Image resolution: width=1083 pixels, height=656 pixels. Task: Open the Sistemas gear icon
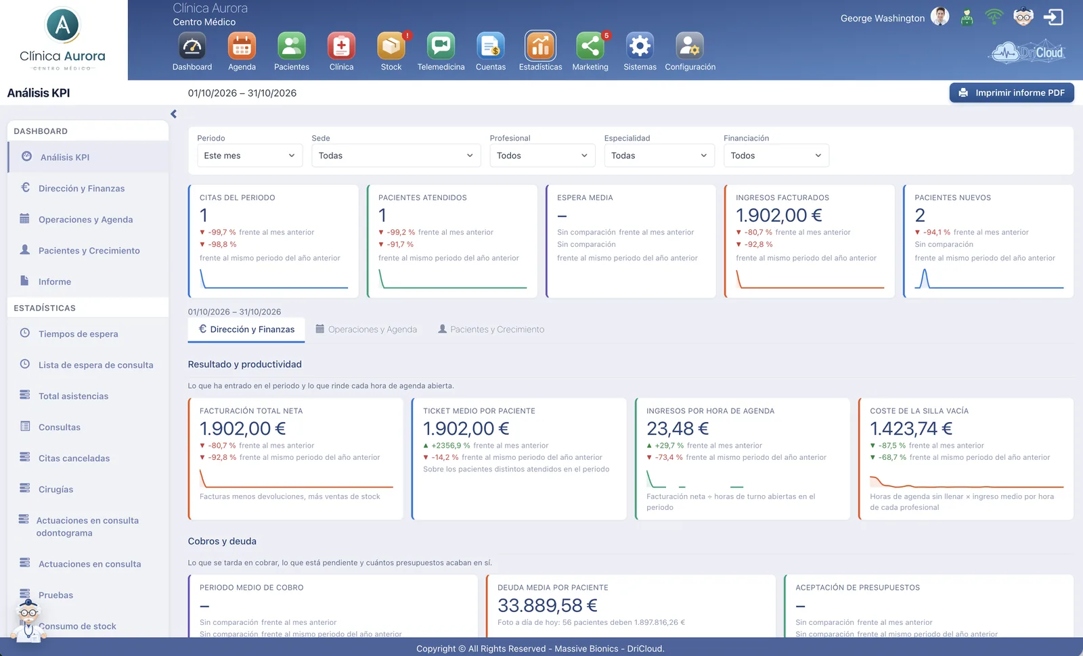640,46
